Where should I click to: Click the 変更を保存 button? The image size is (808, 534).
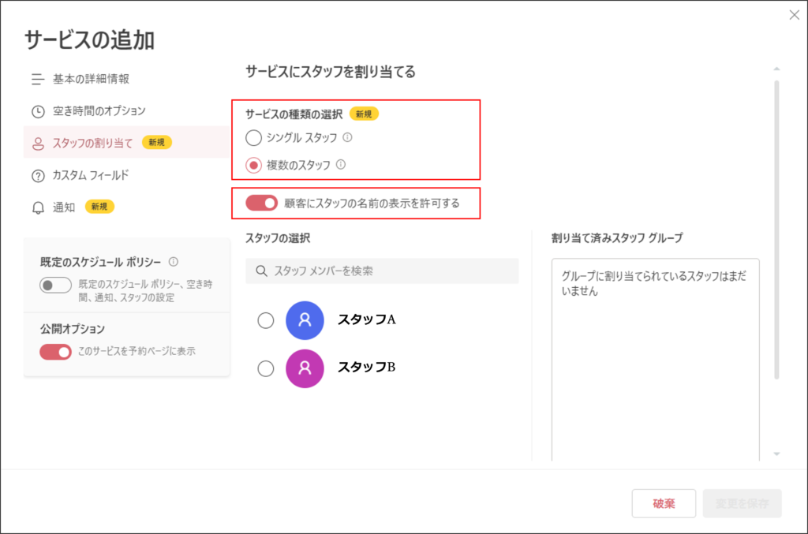[x=742, y=503]
